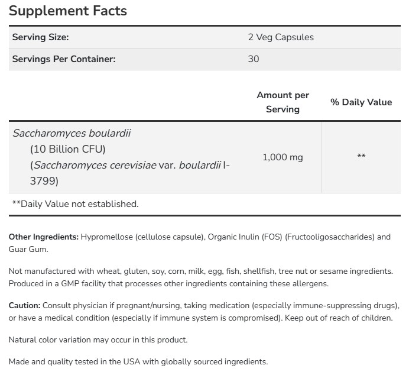Image resolution: width=409 pixels, height=375 pixels.
Task: Click the Serving Size label
Action: tap(41, 37)
